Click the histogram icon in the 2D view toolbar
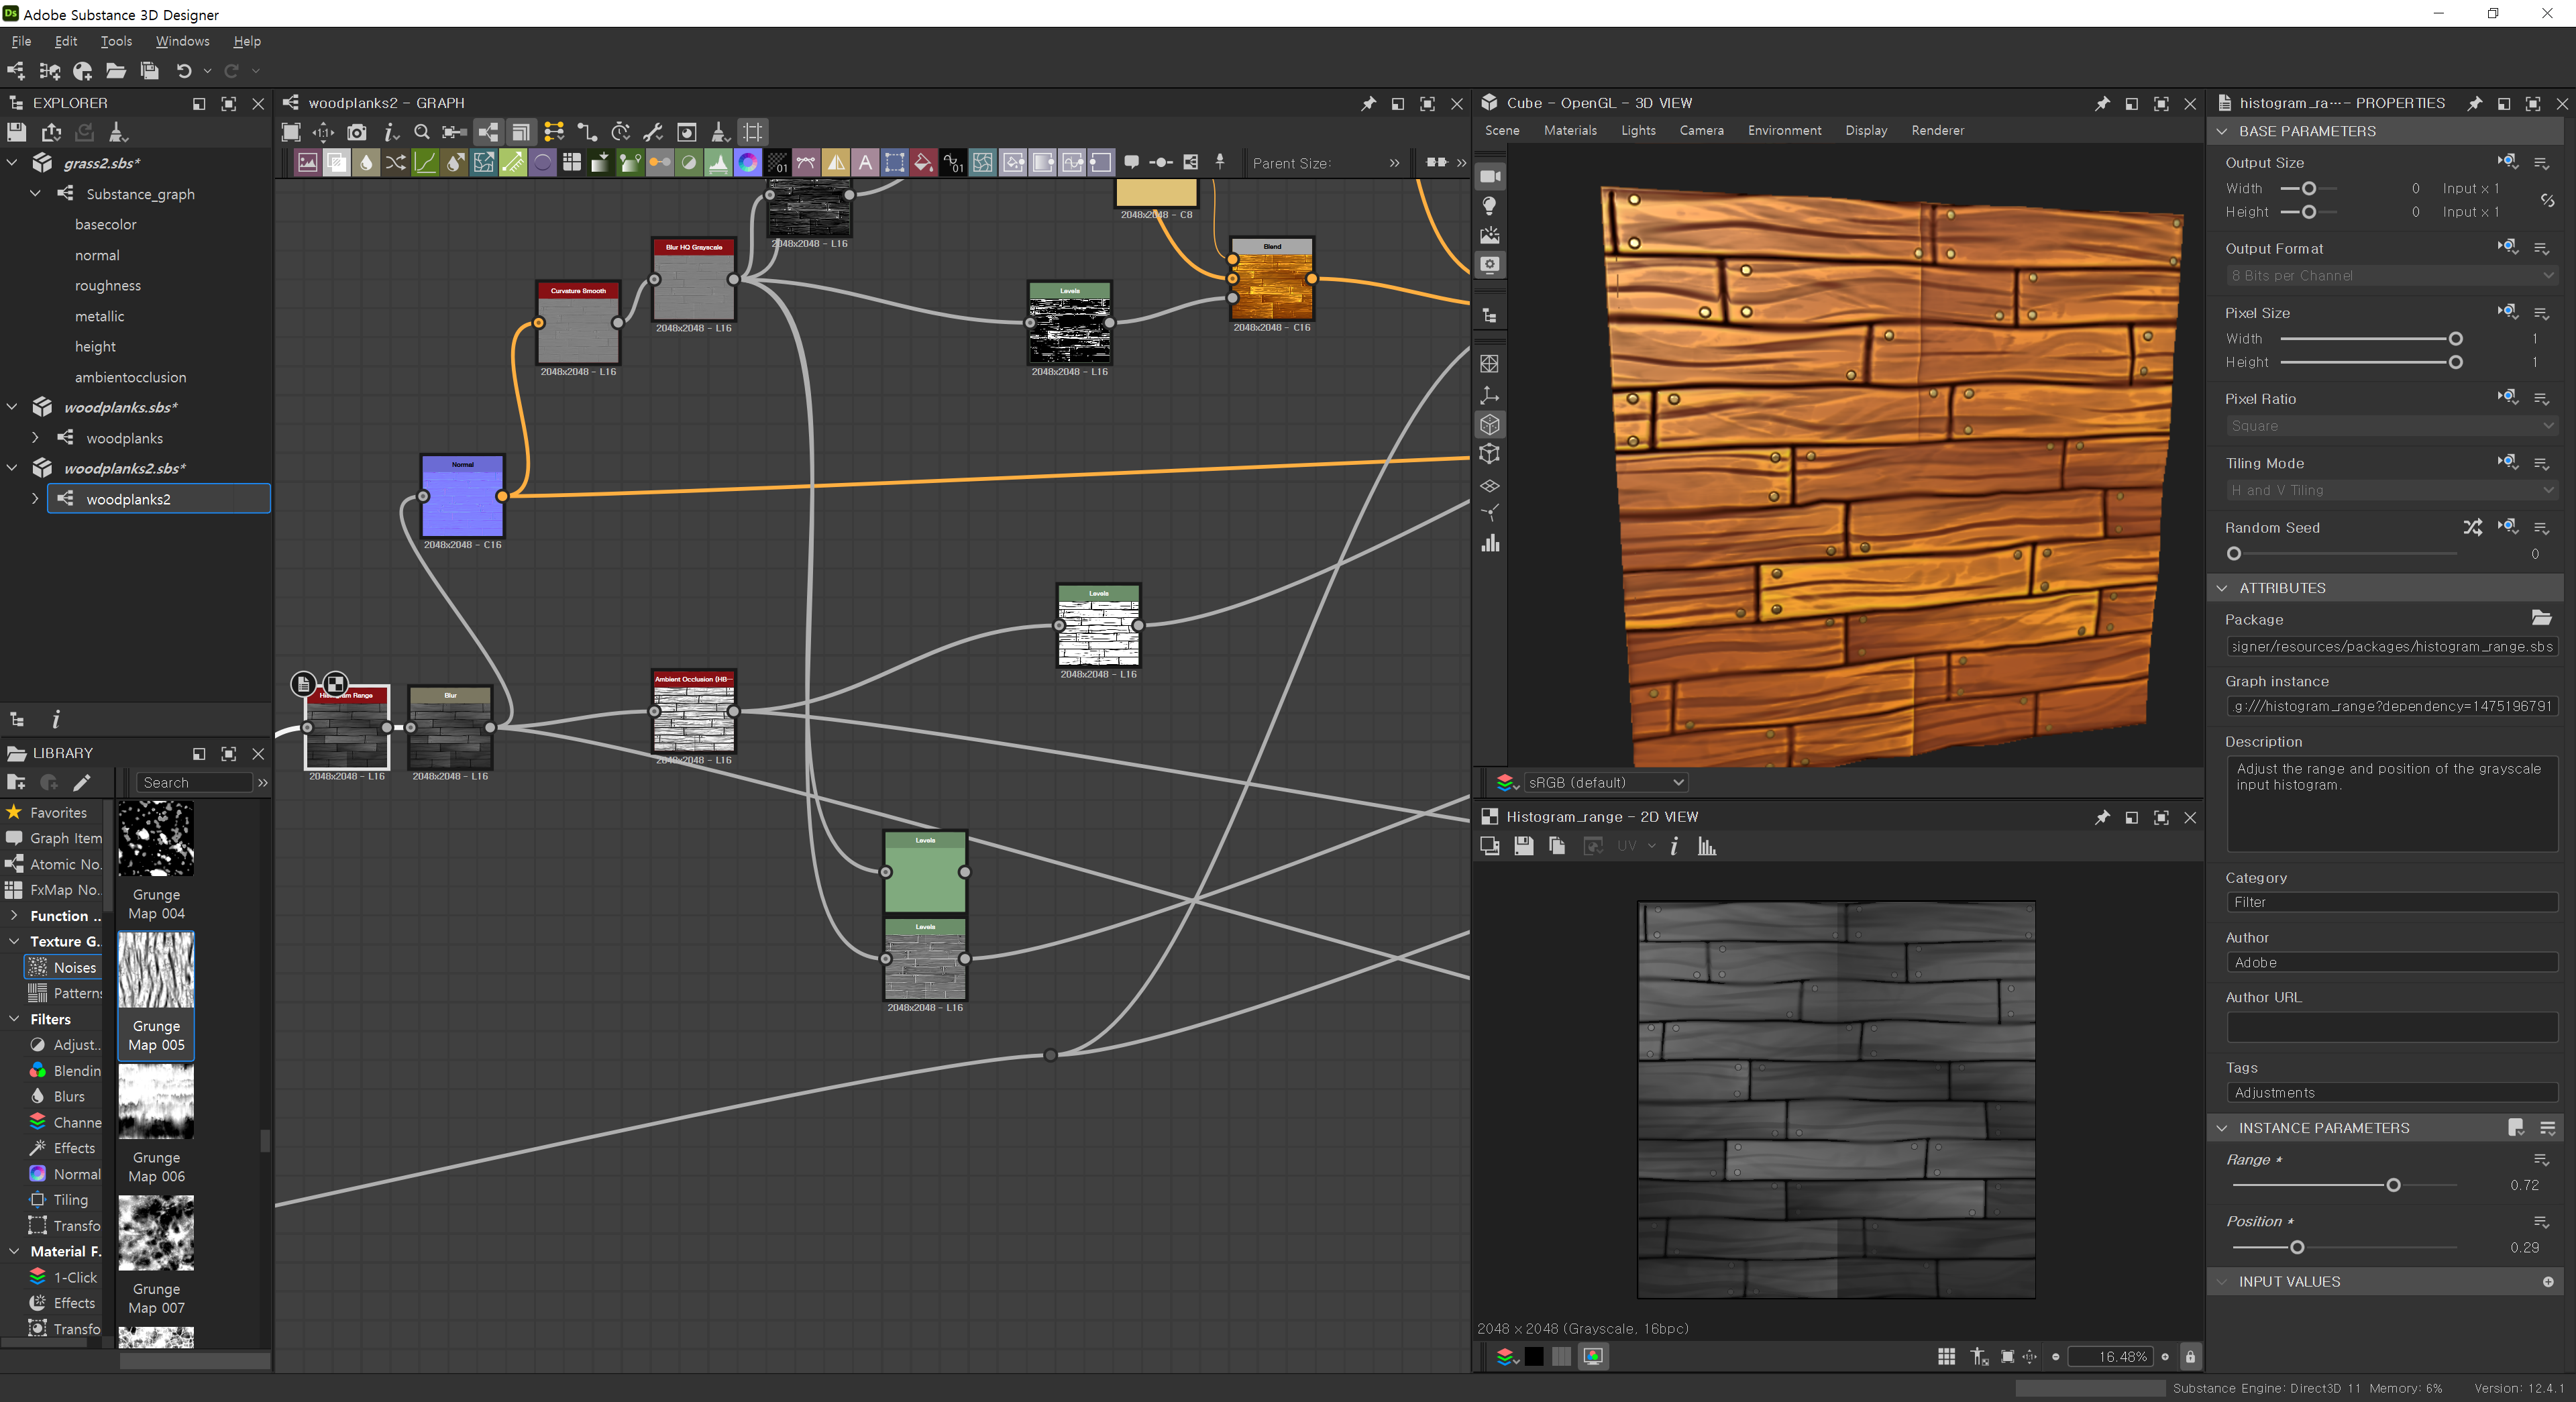Screen dimensions: 2576x1402 (1707, 847)
